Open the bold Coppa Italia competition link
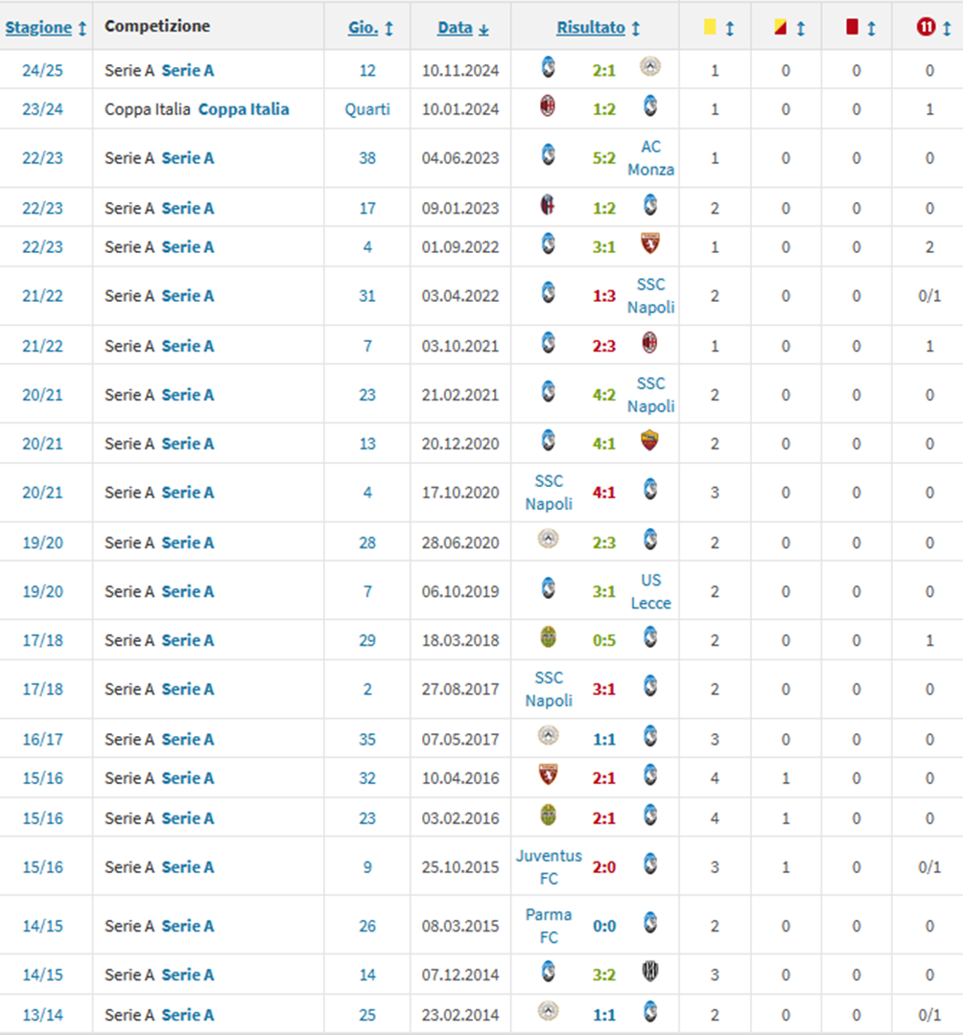 click(x=243, y=109)
